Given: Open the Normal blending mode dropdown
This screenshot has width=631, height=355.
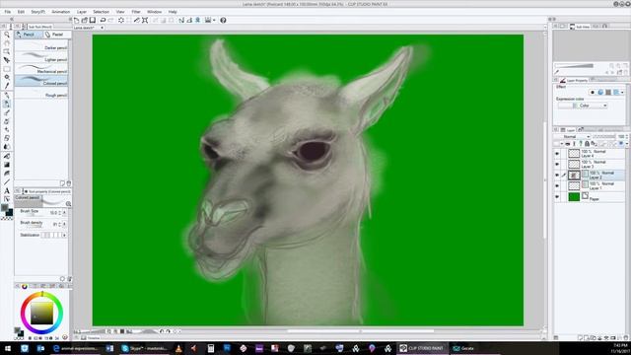Looking at the screenshot, I should point(572,137).
